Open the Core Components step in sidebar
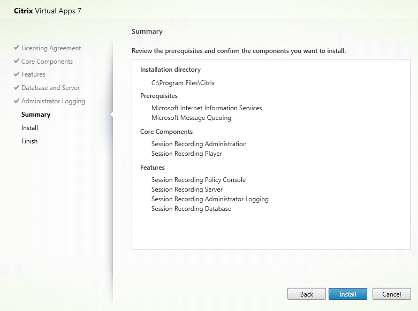This screenshot has width=418, height=311. (x=47, y=62)
